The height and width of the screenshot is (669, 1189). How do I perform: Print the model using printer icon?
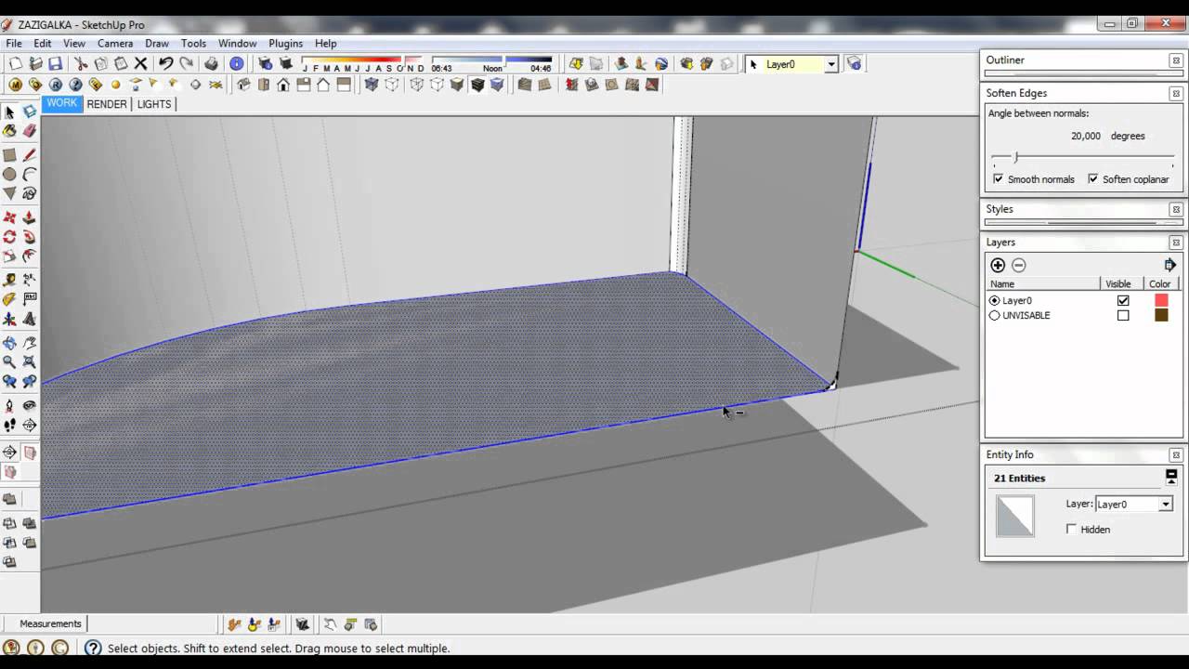[212, 64]
